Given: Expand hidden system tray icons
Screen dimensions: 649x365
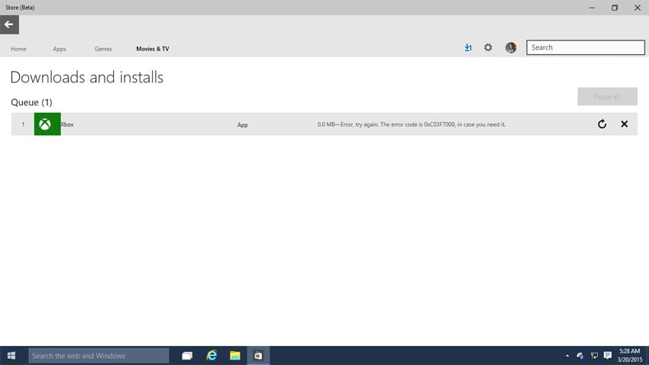Looking at the screenshot, I should [x=567, y=356].
